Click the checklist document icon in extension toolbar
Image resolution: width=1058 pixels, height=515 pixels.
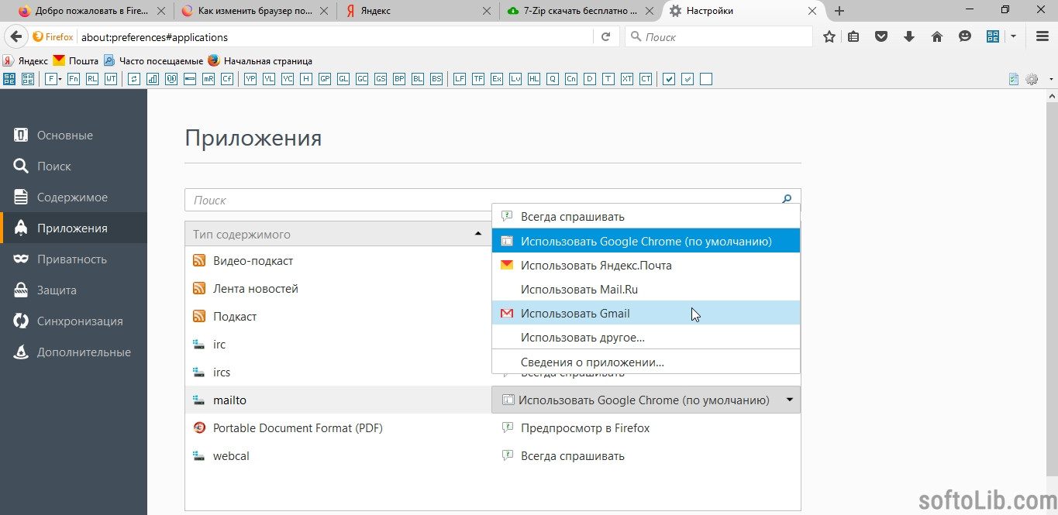point(1014,79)
